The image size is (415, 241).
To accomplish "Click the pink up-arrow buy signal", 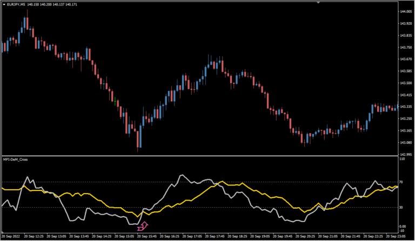I will tap(145, 223).
